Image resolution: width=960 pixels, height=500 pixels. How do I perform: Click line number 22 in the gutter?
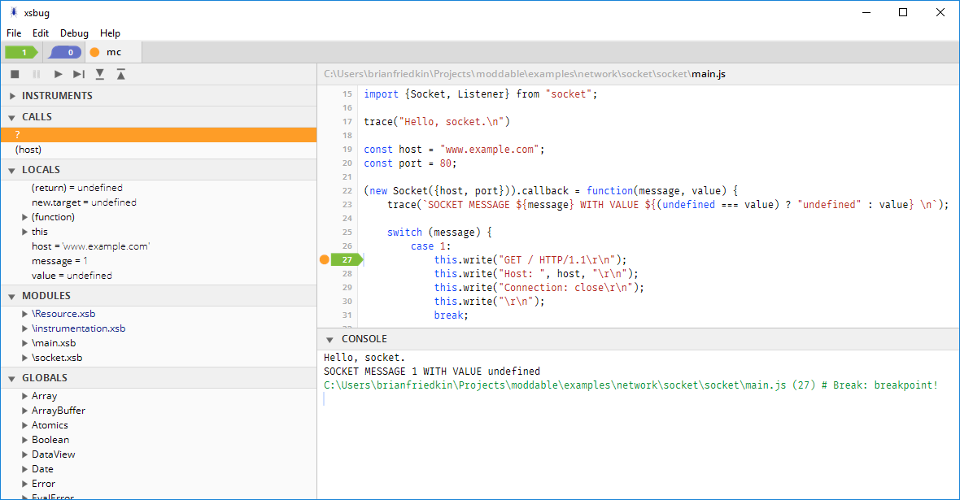(x=347, y=191)
